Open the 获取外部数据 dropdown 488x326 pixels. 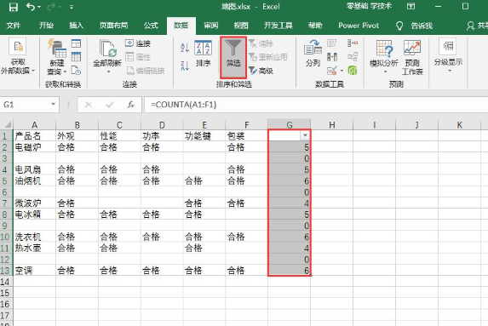[17, 57]
